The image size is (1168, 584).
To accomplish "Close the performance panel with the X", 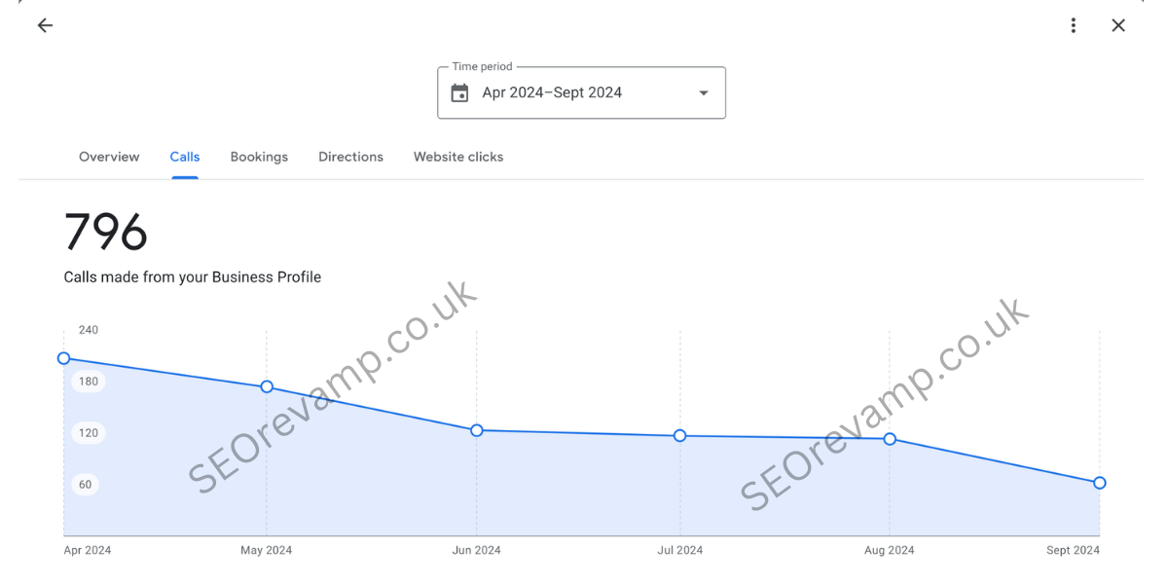I will point(1118,25).
